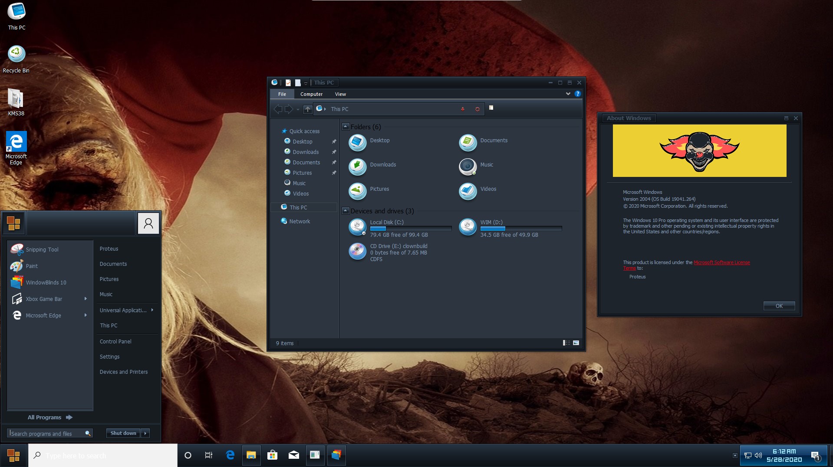Open Mail app from the taskbar
The image size is (833, 467).
coord(294,455)
